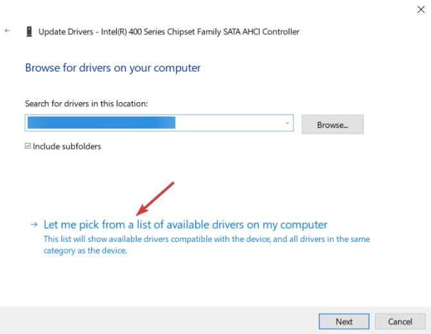This screenshot has width=431, height=334.
Task: Click the back arrow in the wizard header
Action: [x=7, y=32]
